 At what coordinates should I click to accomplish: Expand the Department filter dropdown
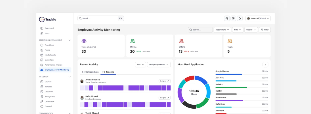tap(222, 30)
